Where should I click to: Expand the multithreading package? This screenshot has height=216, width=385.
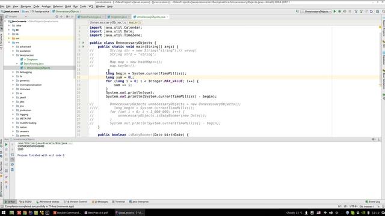click(13, 122)
